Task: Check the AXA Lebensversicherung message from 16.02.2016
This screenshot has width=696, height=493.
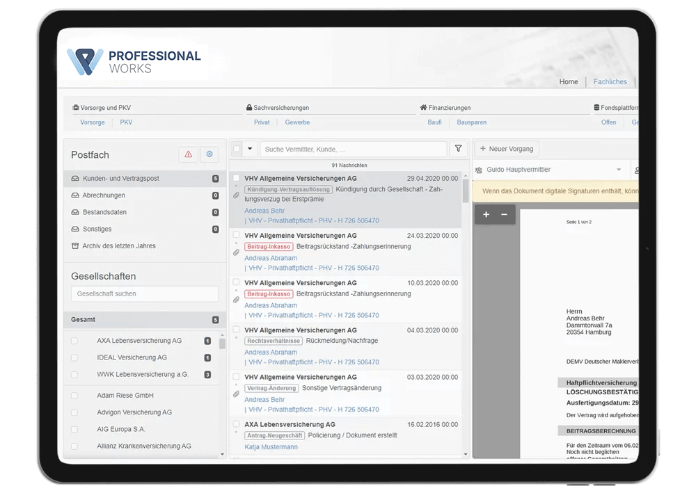Action: [236, 424]
